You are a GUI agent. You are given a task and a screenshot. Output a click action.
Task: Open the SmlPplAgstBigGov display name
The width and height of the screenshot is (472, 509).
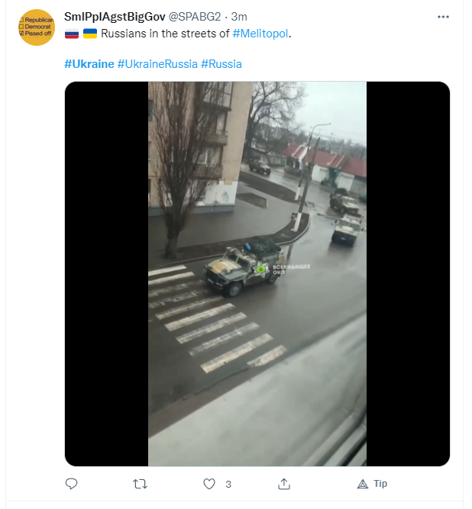[115, 17]
